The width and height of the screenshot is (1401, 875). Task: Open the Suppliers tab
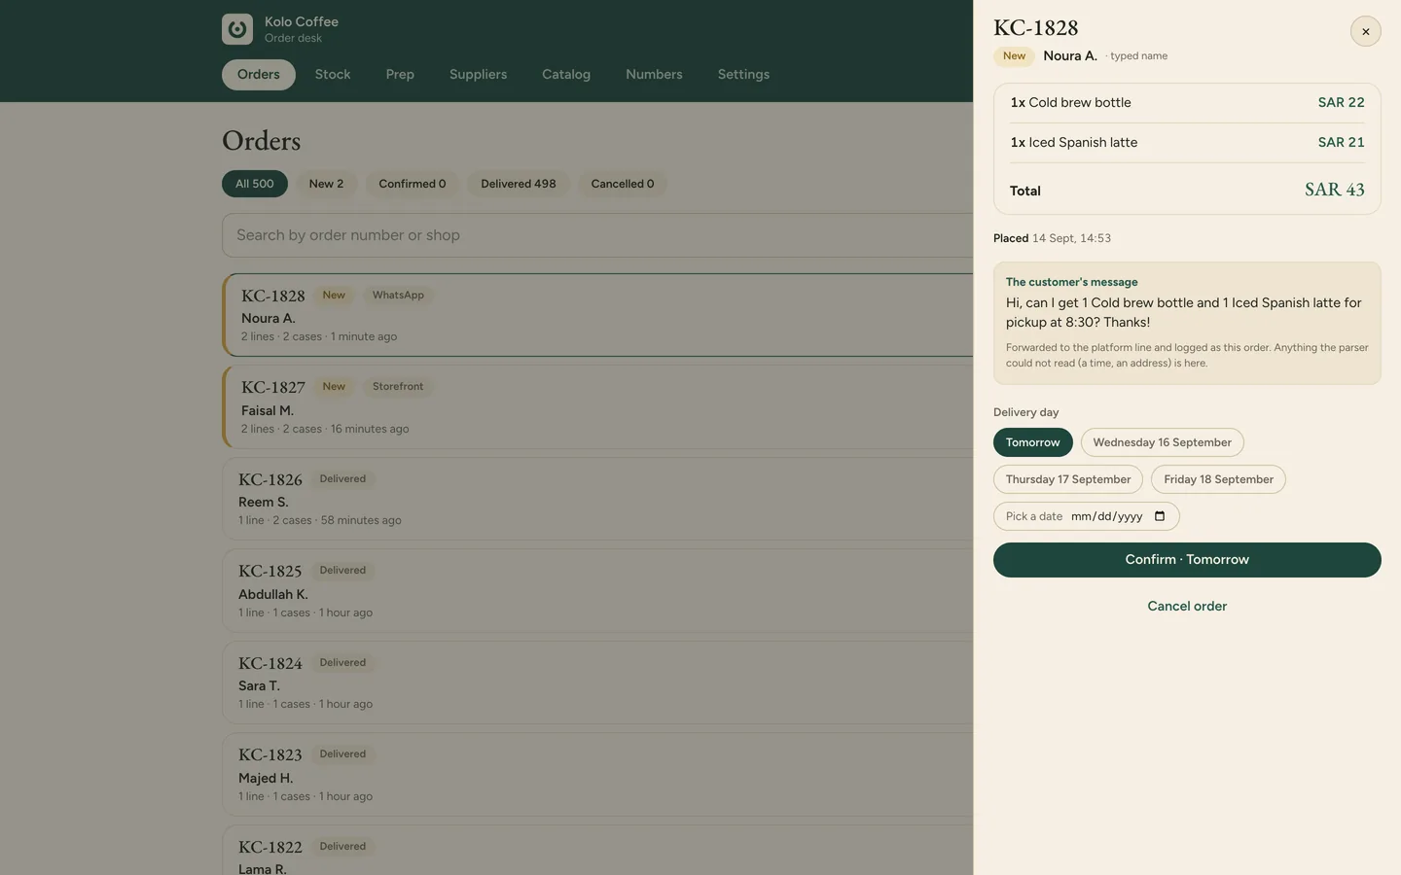tap(478, 75)
